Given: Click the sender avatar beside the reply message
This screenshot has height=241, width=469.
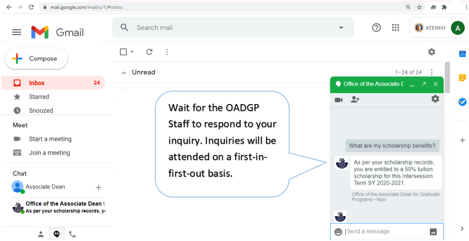Looking at the screenshot, I should point(342,163).
